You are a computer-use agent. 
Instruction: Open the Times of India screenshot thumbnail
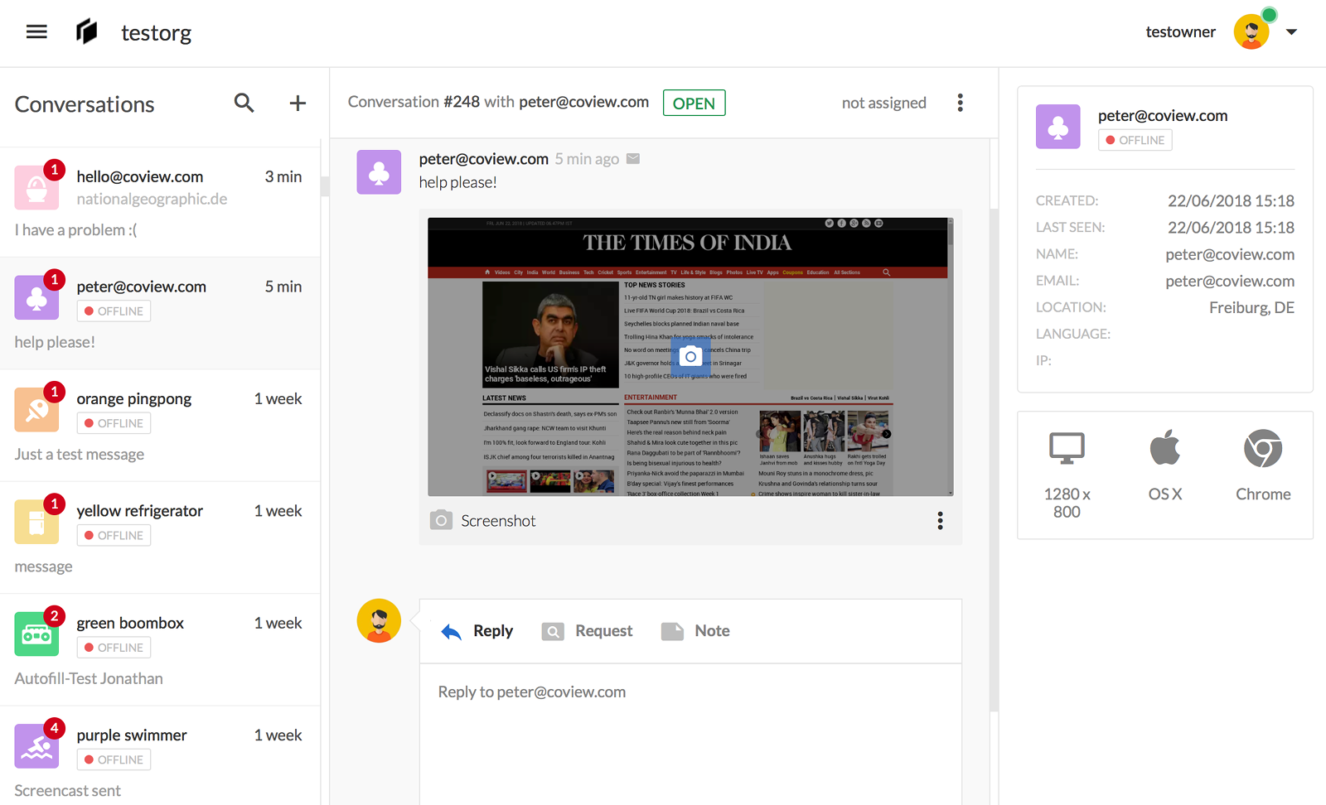(x=690, y=357)
